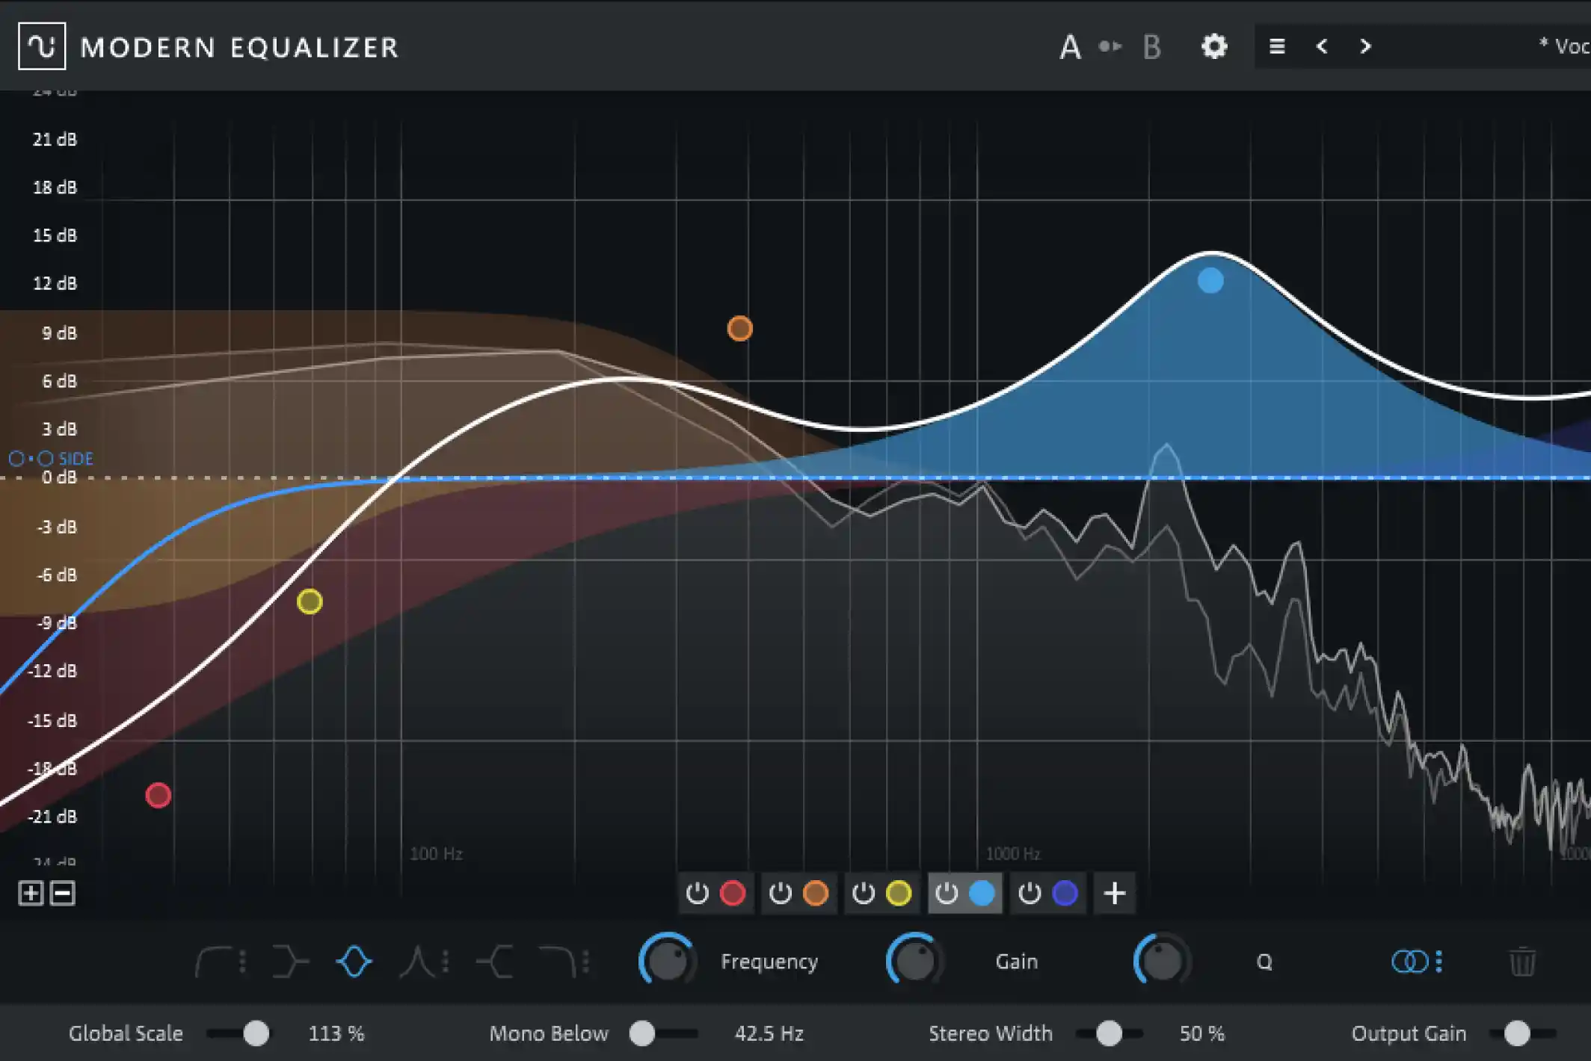Select the yellow band color dot

(x=899, y=893)
